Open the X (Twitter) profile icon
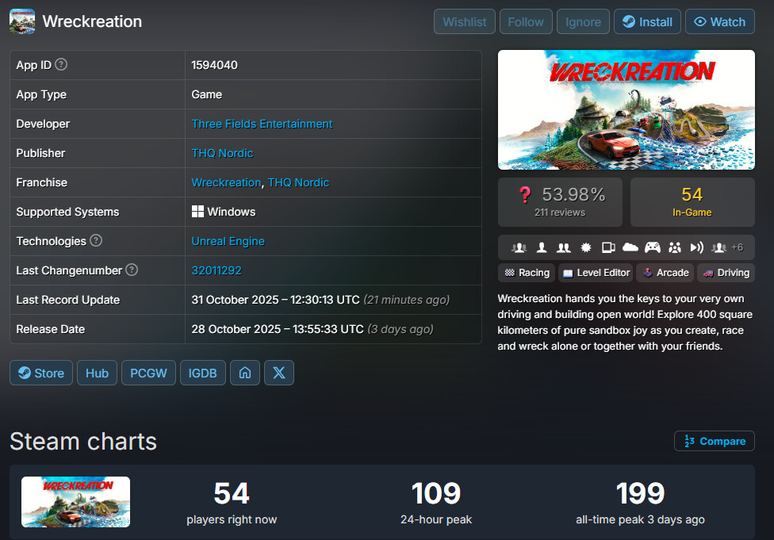The width and height of the screenshot is (774, 540). coord(279,373)
